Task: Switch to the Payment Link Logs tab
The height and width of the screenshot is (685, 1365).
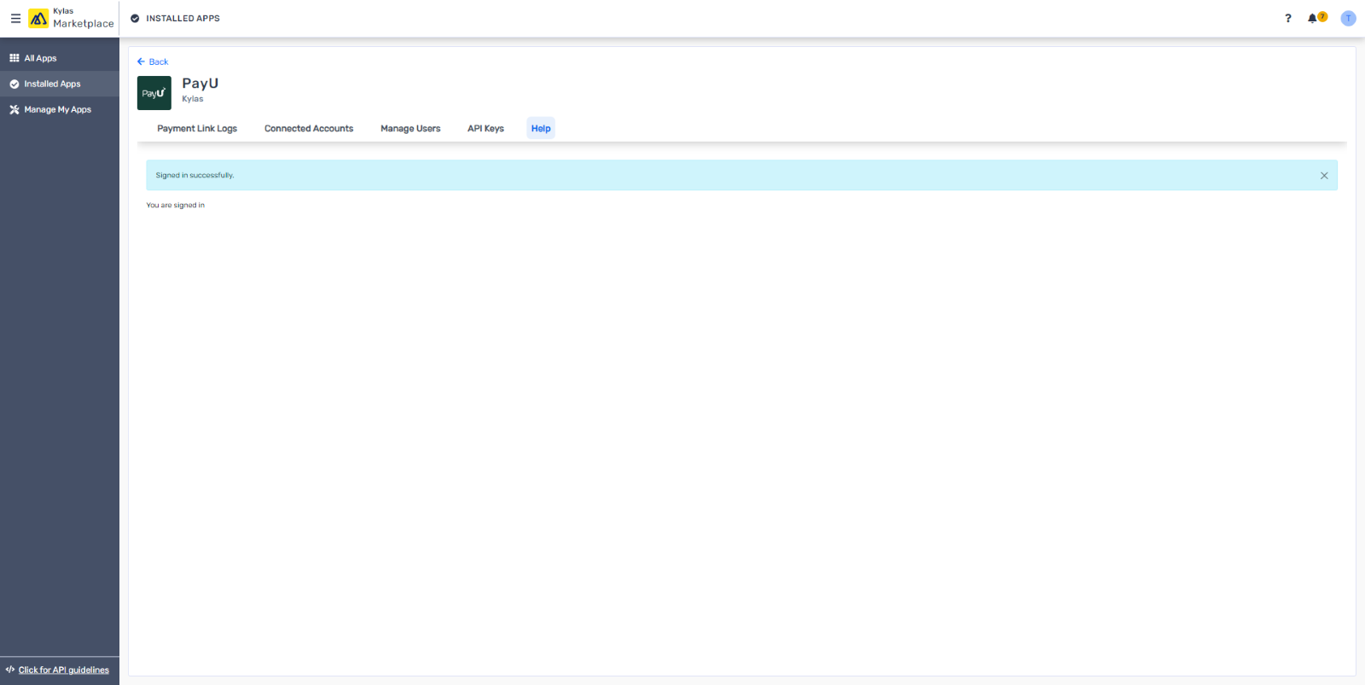Action: click(197, 129)
